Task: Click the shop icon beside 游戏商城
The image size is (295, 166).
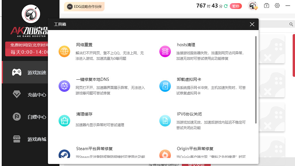Action: tap(17, 139)
